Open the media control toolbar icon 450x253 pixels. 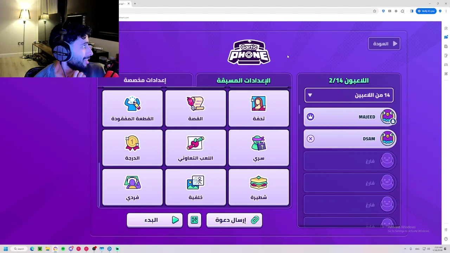pos(390,11)
